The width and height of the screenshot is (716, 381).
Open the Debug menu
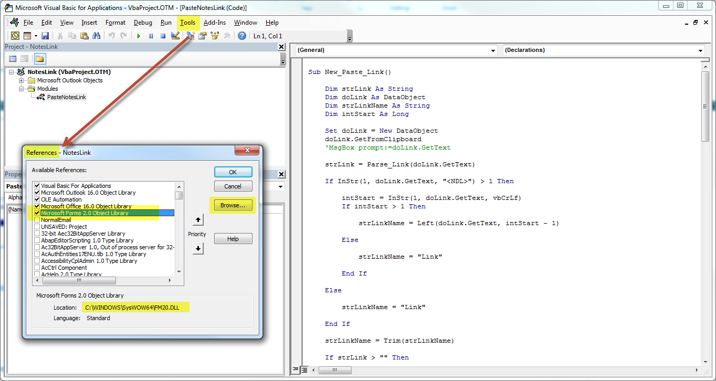click(x=143, y=23)
